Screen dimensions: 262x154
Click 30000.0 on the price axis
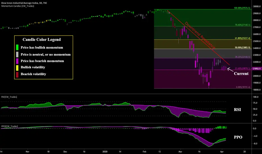tap(257, 6)
